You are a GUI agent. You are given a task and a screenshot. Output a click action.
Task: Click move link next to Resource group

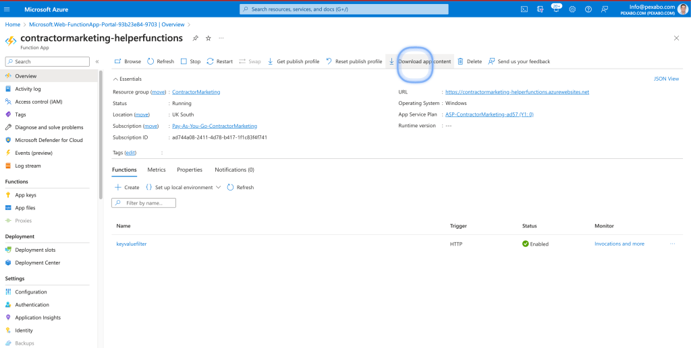coord(159,92)
